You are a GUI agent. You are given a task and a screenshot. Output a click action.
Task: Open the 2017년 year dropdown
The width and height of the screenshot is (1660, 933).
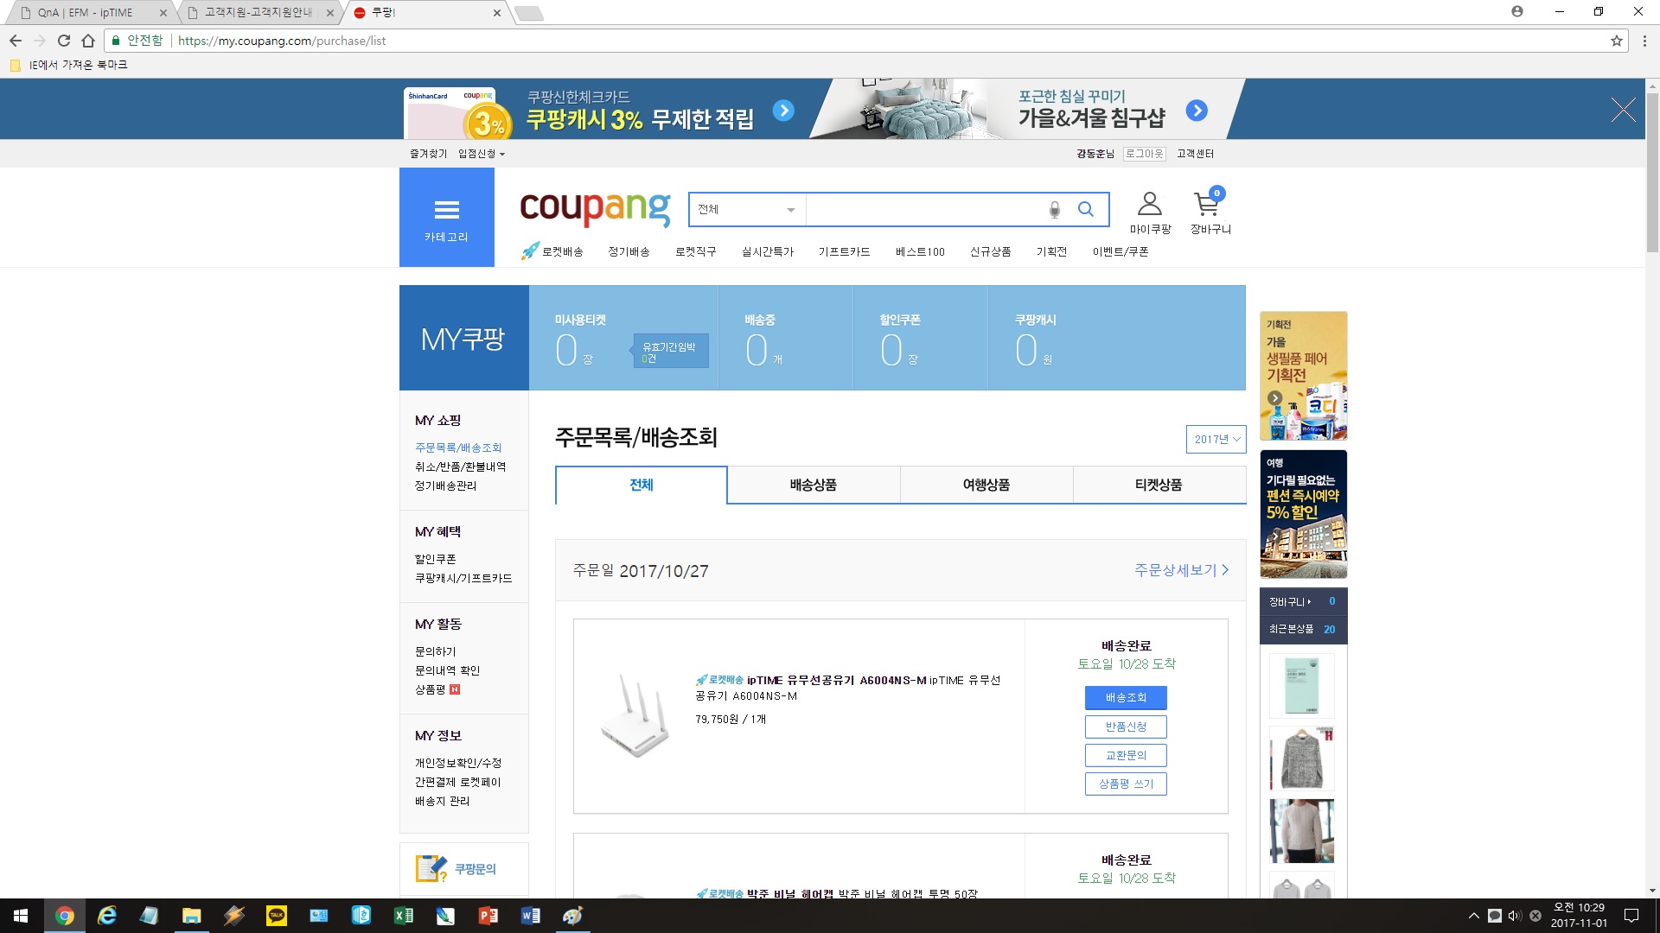[x=1216, y=439]
